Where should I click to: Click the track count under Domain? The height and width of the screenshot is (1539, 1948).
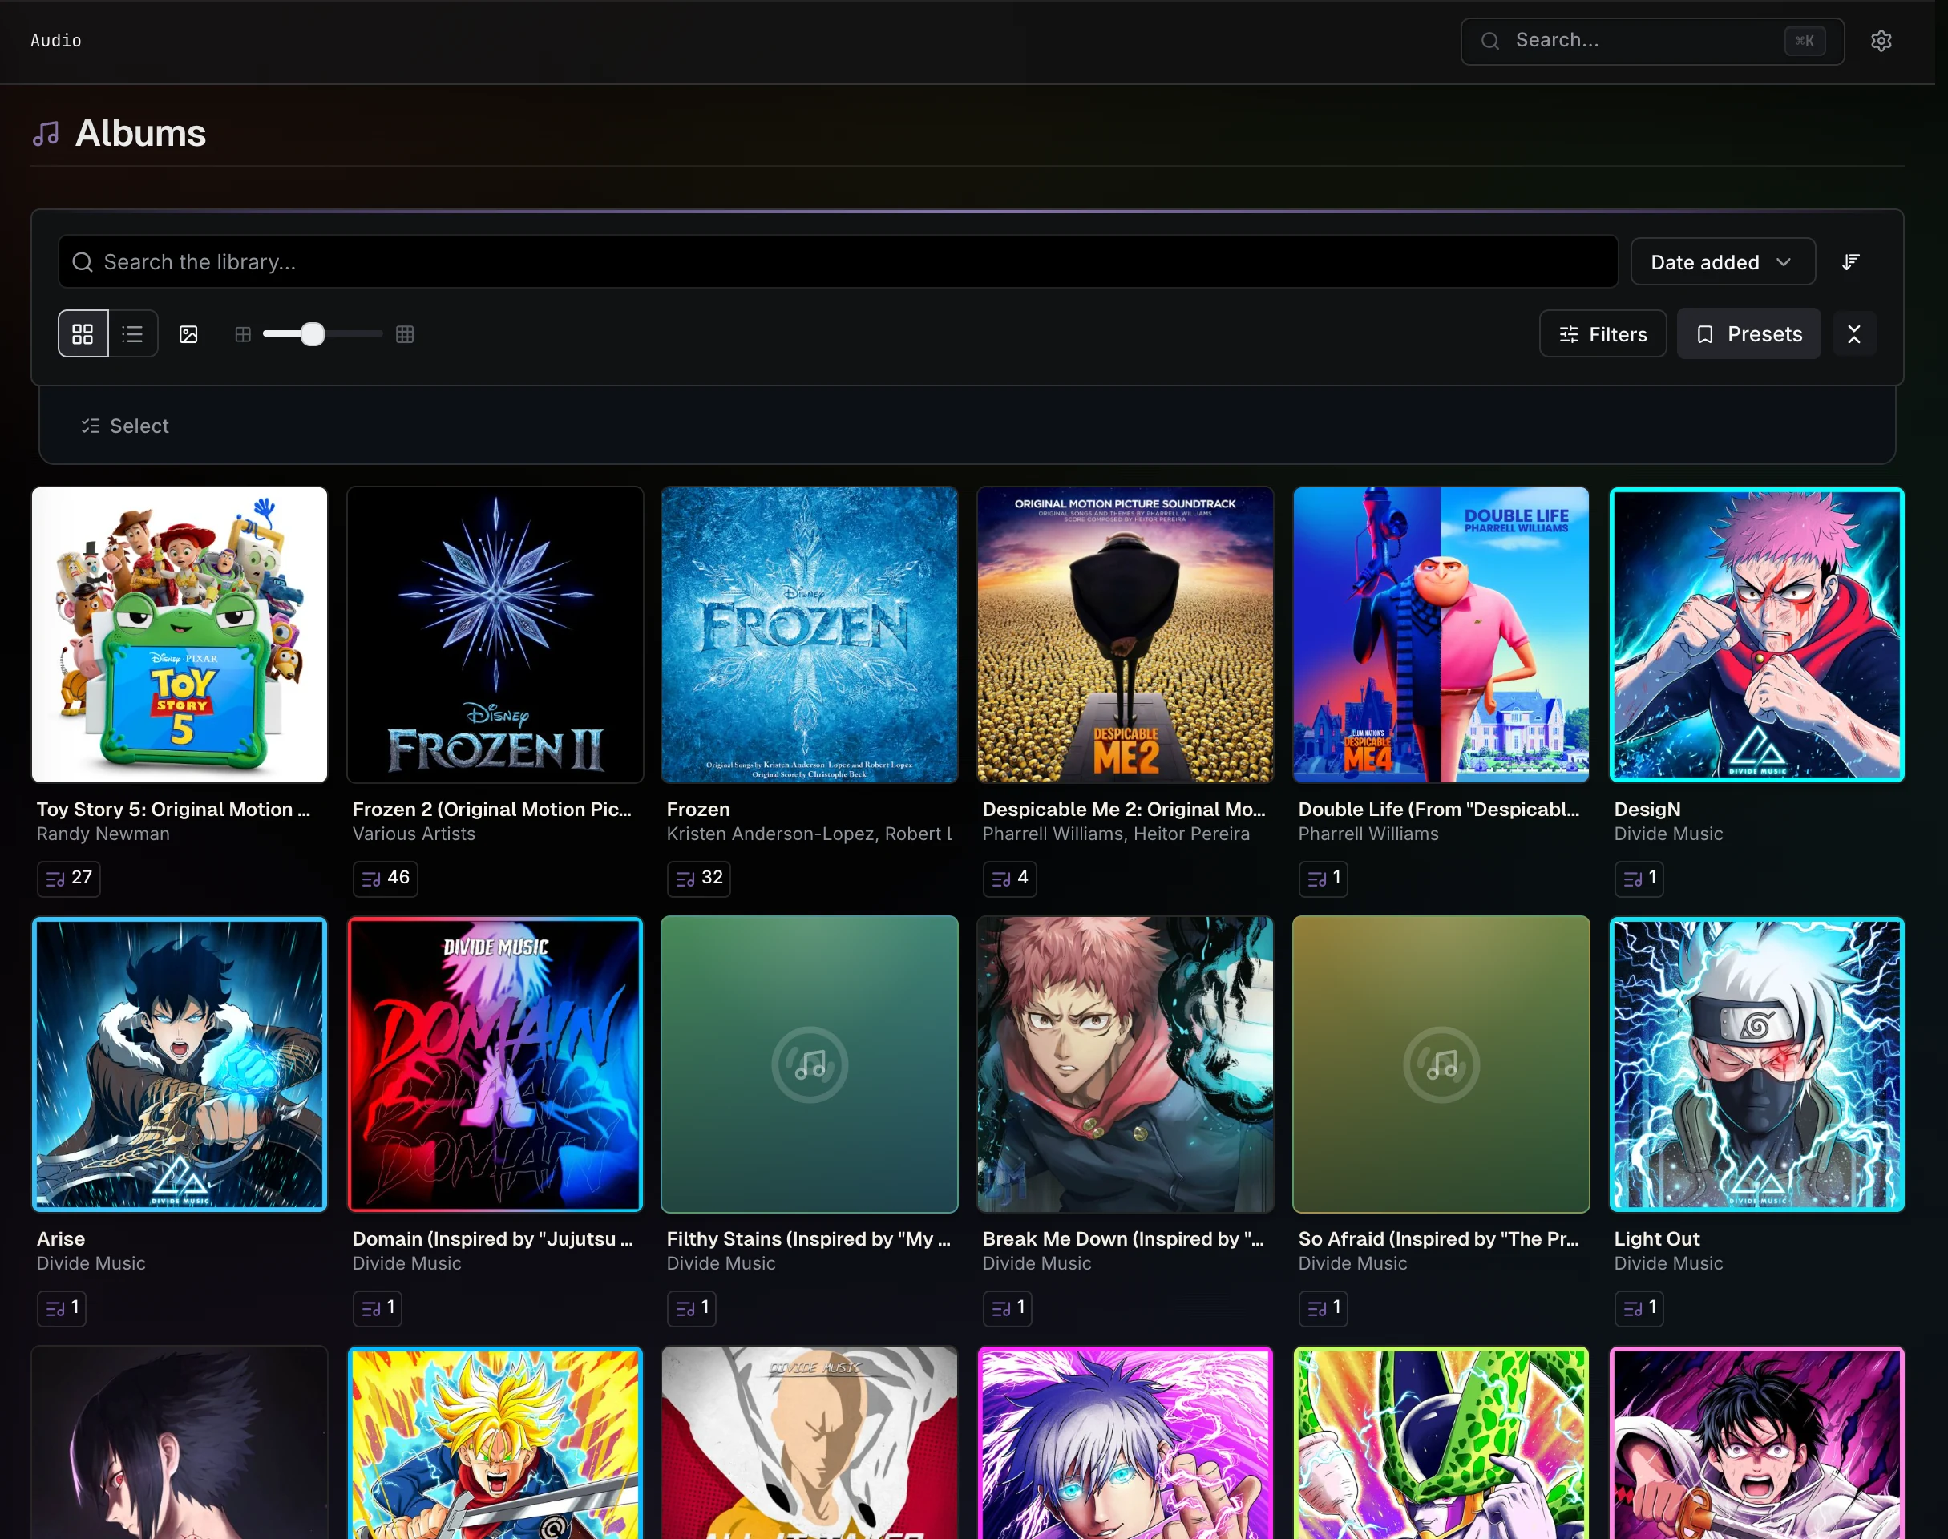pyautogui.click(x=377, y=1307)
